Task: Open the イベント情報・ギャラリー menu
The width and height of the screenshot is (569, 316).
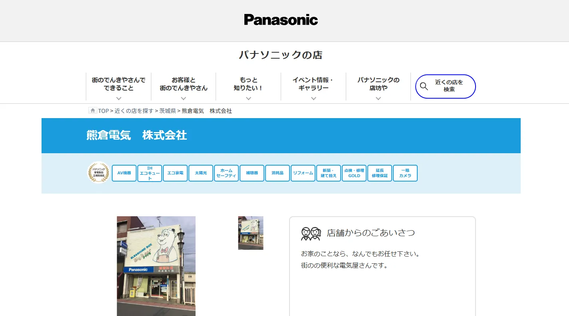Action: coord(313,87)
